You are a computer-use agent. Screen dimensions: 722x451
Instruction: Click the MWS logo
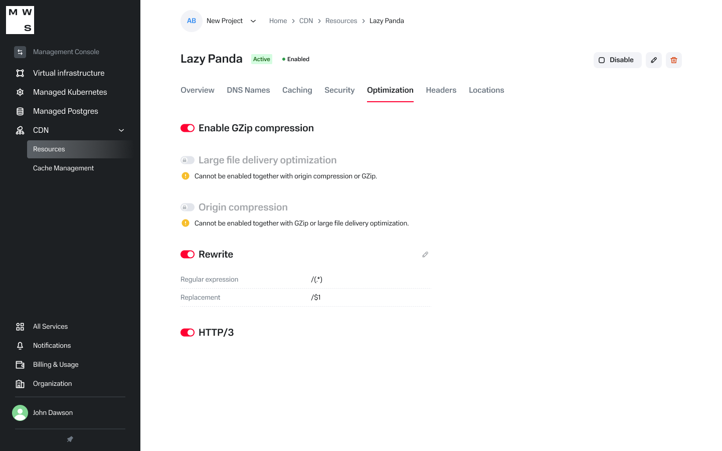(20, 20)
